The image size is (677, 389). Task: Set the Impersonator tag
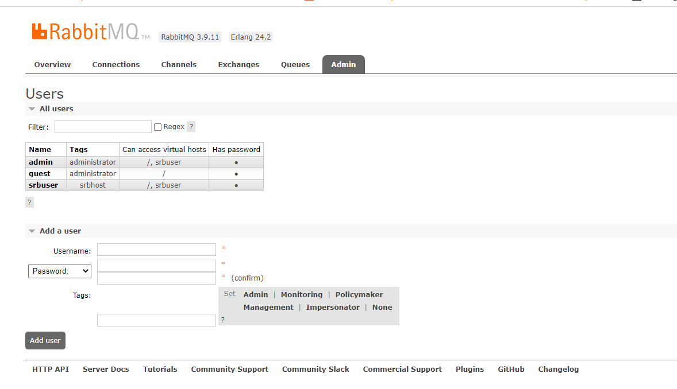pyautogui.click(x=332, y=307)
